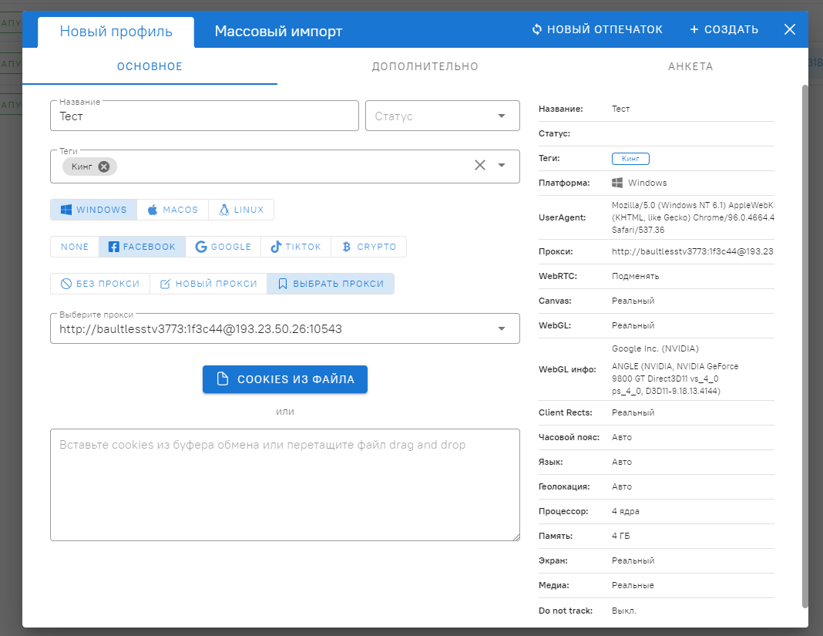Clear all tags with the X icon

click(x=480, y=166)
